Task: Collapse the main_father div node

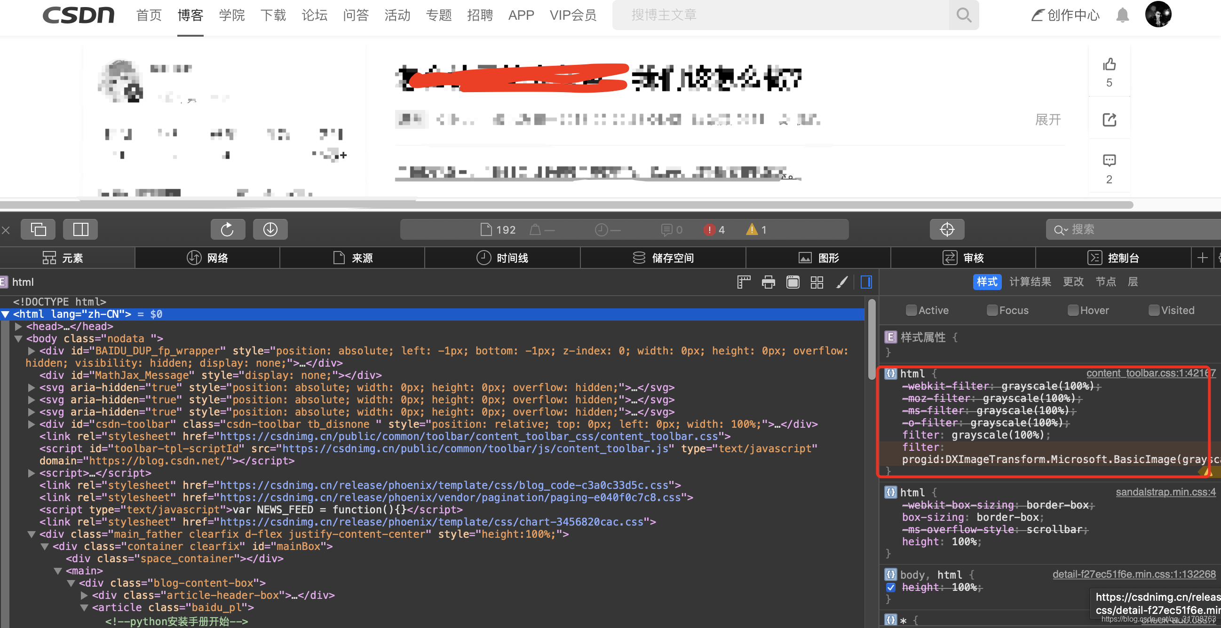Action: click(32, 535)
